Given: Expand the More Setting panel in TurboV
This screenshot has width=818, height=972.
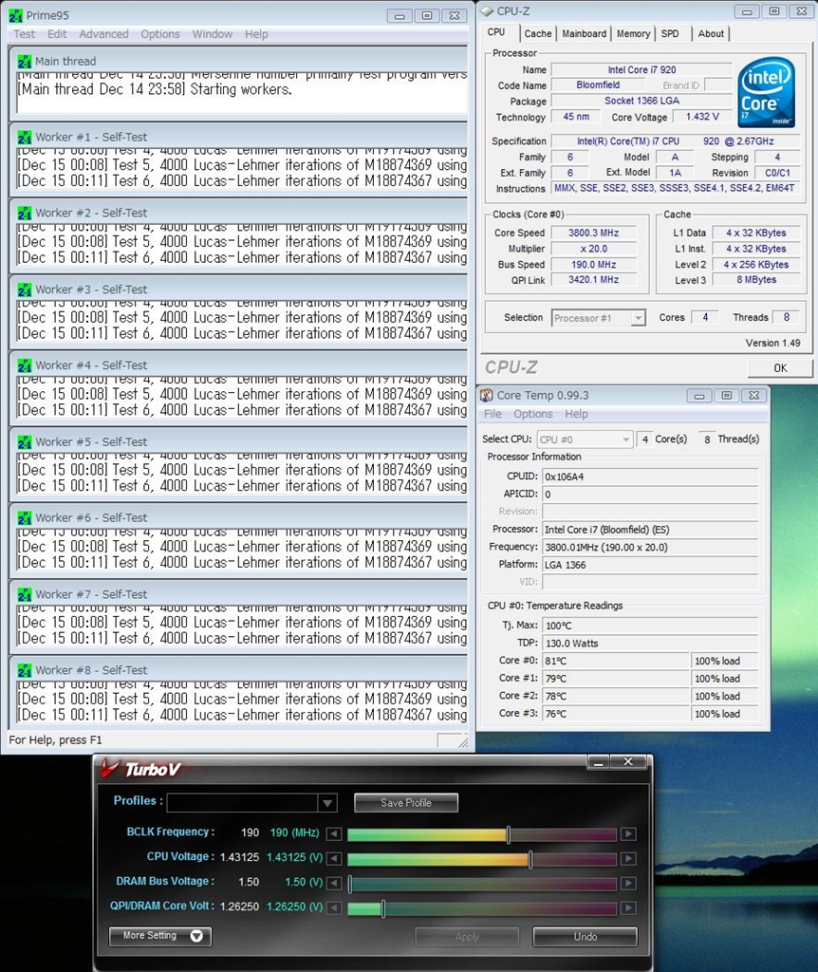Looking at the screenshot, I should pos(159,936).
